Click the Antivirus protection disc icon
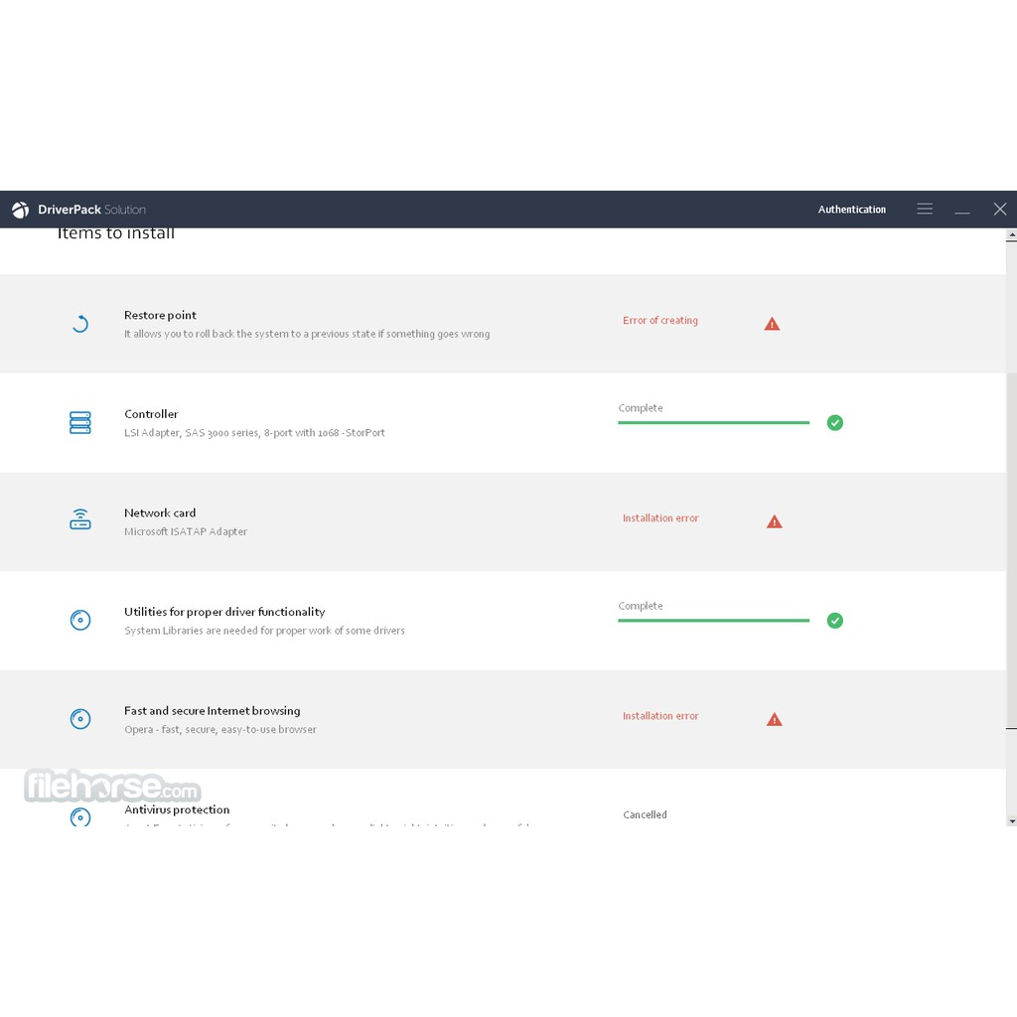 click(80, 816)
